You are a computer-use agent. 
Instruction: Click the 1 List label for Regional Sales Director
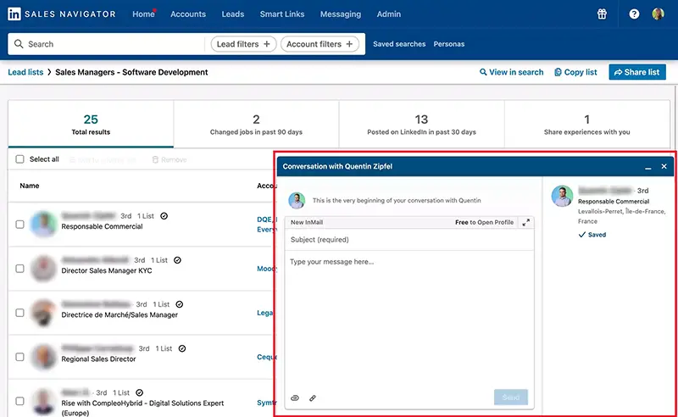[x=164, y=348]
